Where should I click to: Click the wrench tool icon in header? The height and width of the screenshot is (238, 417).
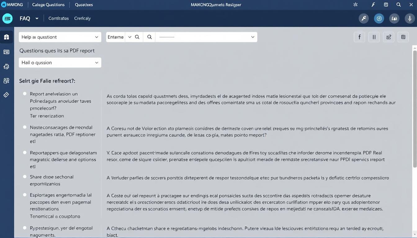click(x=364, y=19)
